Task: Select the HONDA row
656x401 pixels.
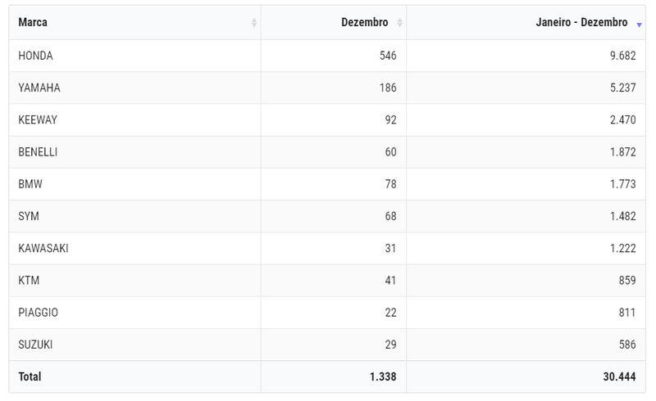Action: click(327, 56)
